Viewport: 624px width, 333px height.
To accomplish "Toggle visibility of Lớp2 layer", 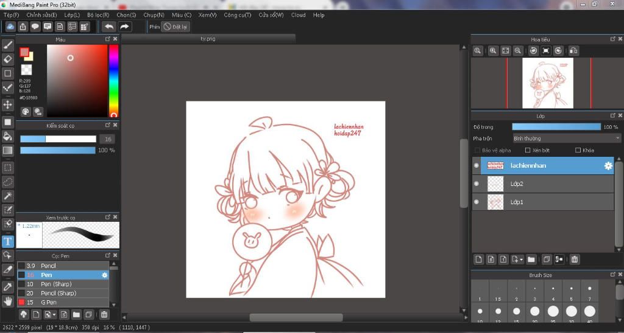I will click(x=477, y=184).
